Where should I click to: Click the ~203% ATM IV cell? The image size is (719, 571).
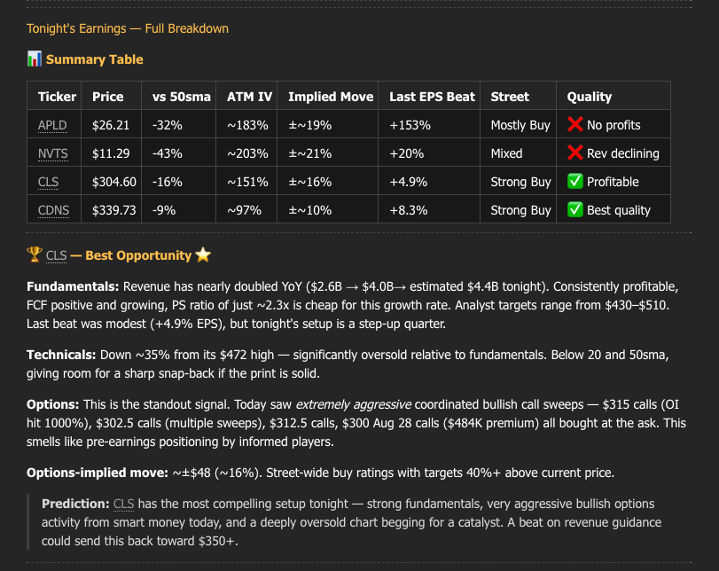pyautogui.click(x=247, y=153)
